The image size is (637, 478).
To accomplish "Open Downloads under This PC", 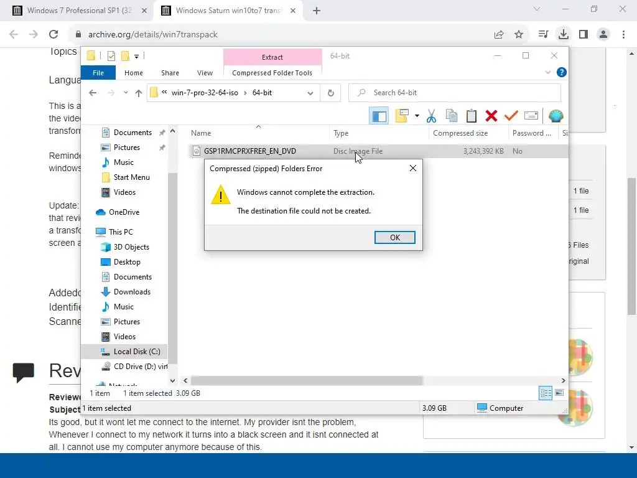I will (132, 292).
